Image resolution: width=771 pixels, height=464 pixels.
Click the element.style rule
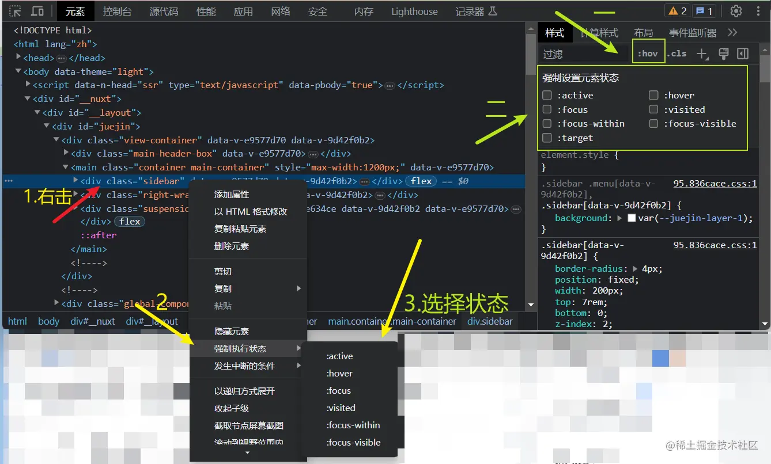point(575,155)
